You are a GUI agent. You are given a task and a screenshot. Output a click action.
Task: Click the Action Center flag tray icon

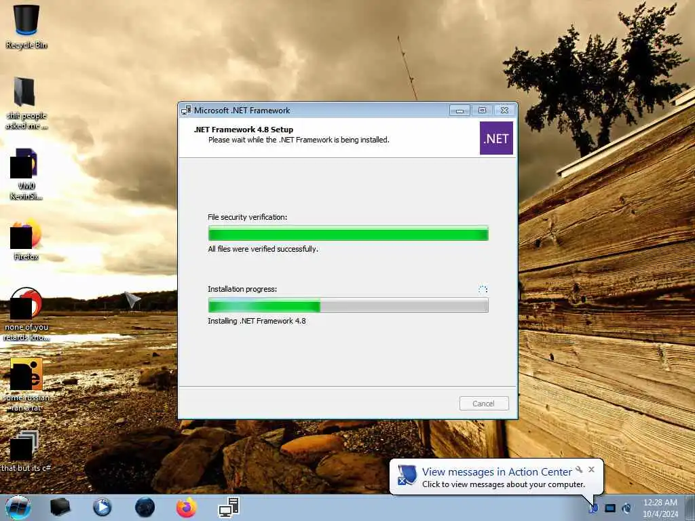(593, 508)
